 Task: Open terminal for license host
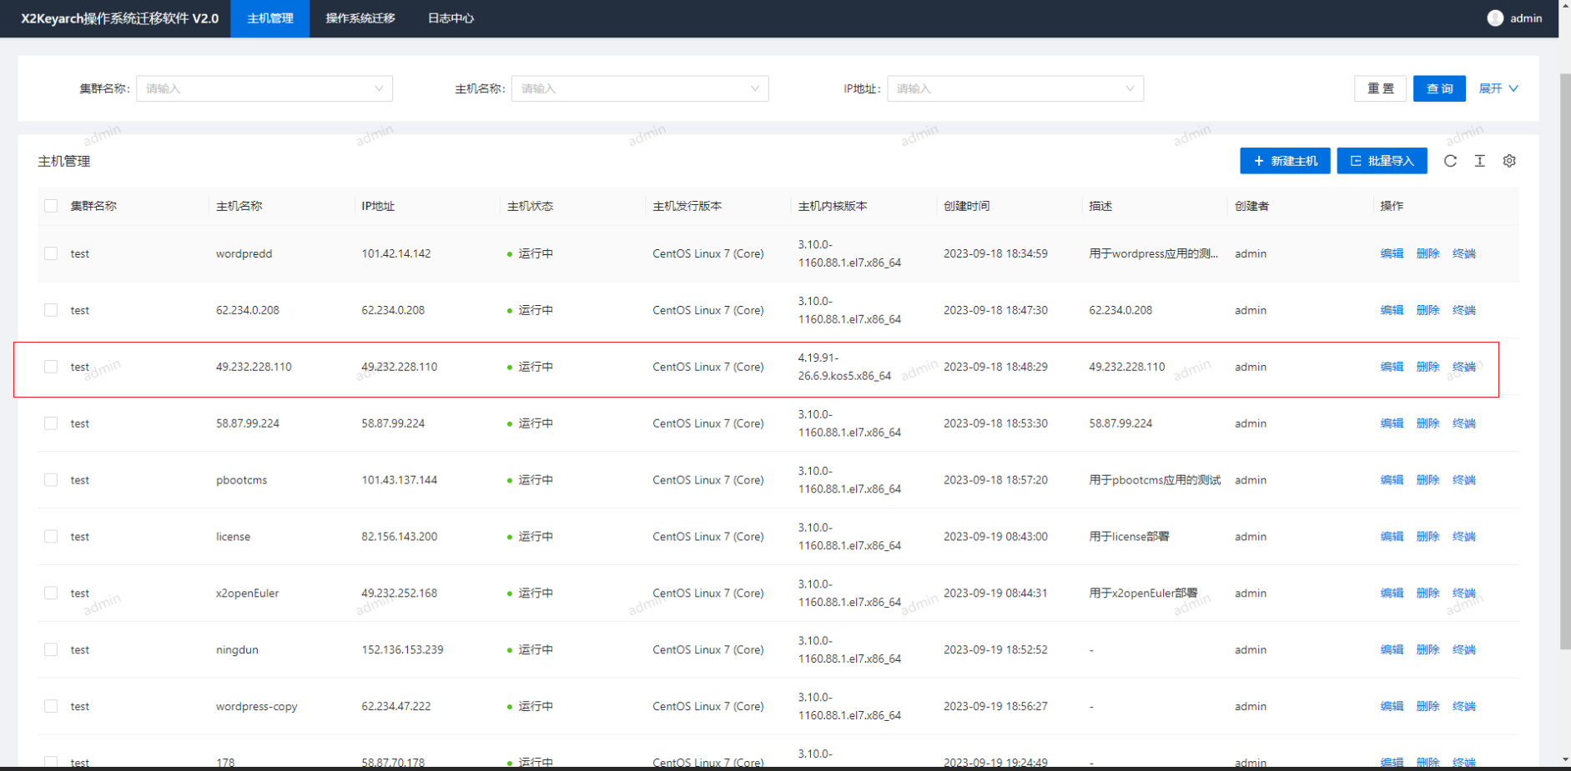(1463, 537)
